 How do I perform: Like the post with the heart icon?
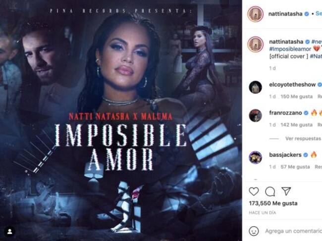click(x=254, y=192)
